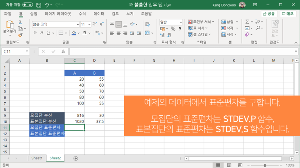This screenshot has height=168, width=300.
Task: Toggle italic formatting
Action: coord(42,33)
